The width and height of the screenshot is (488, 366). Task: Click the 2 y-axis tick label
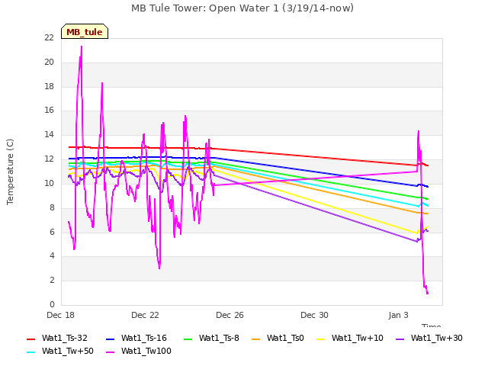tap(52, 280)
